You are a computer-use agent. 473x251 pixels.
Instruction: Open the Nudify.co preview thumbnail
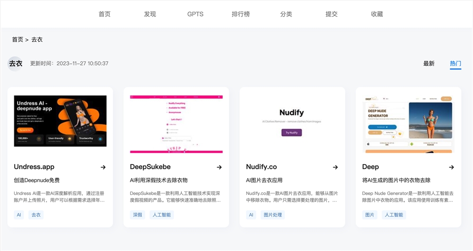click(x=292, y=124)
